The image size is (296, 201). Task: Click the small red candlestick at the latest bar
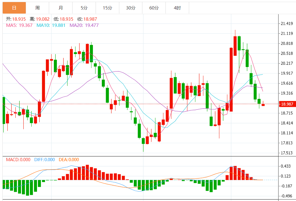coord(263,105)
